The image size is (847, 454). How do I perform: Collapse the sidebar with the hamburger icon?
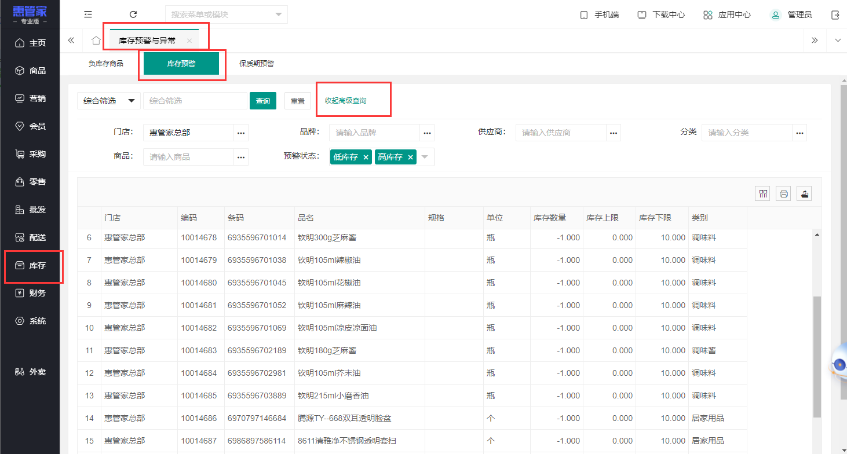click(88, 14)
